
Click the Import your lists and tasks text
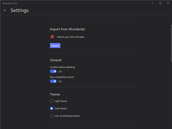point(71,37)
